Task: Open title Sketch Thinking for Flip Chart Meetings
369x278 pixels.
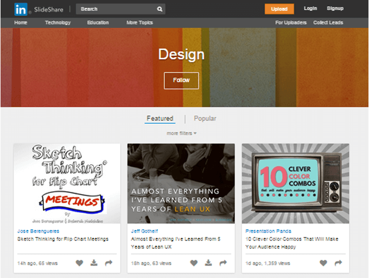Action: coord(63,239)
